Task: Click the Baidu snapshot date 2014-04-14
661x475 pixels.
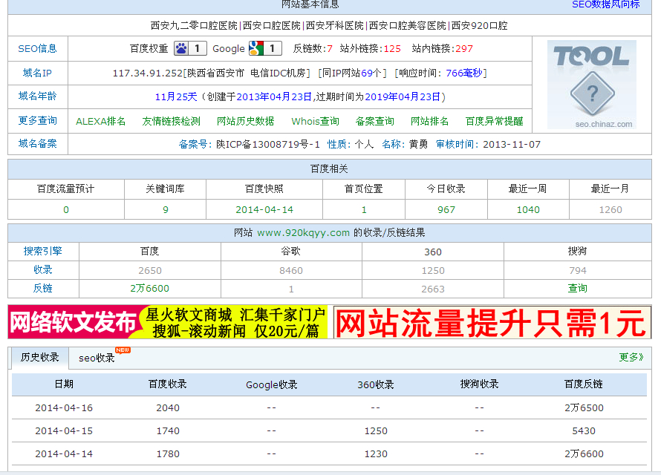Action: pyautogui.click(x=264, y=210)
